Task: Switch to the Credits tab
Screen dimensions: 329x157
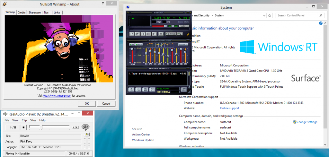Action: [x=22, y=13]
